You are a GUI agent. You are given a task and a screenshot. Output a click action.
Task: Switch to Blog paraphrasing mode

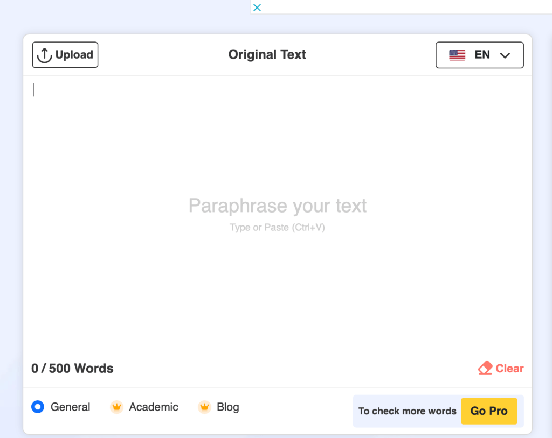coord(227,407)
